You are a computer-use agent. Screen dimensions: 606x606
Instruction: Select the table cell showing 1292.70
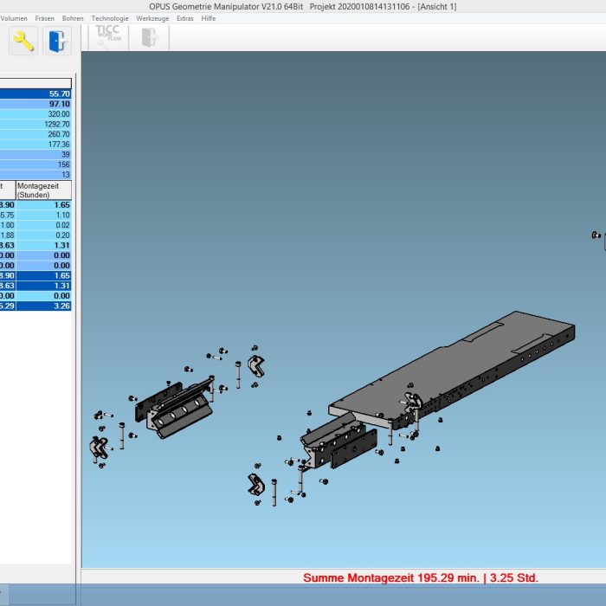[x=35, y=124]
